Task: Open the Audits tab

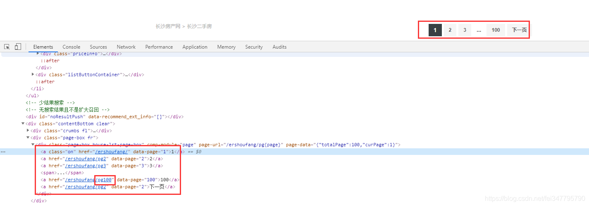Action: pos(279,47)
